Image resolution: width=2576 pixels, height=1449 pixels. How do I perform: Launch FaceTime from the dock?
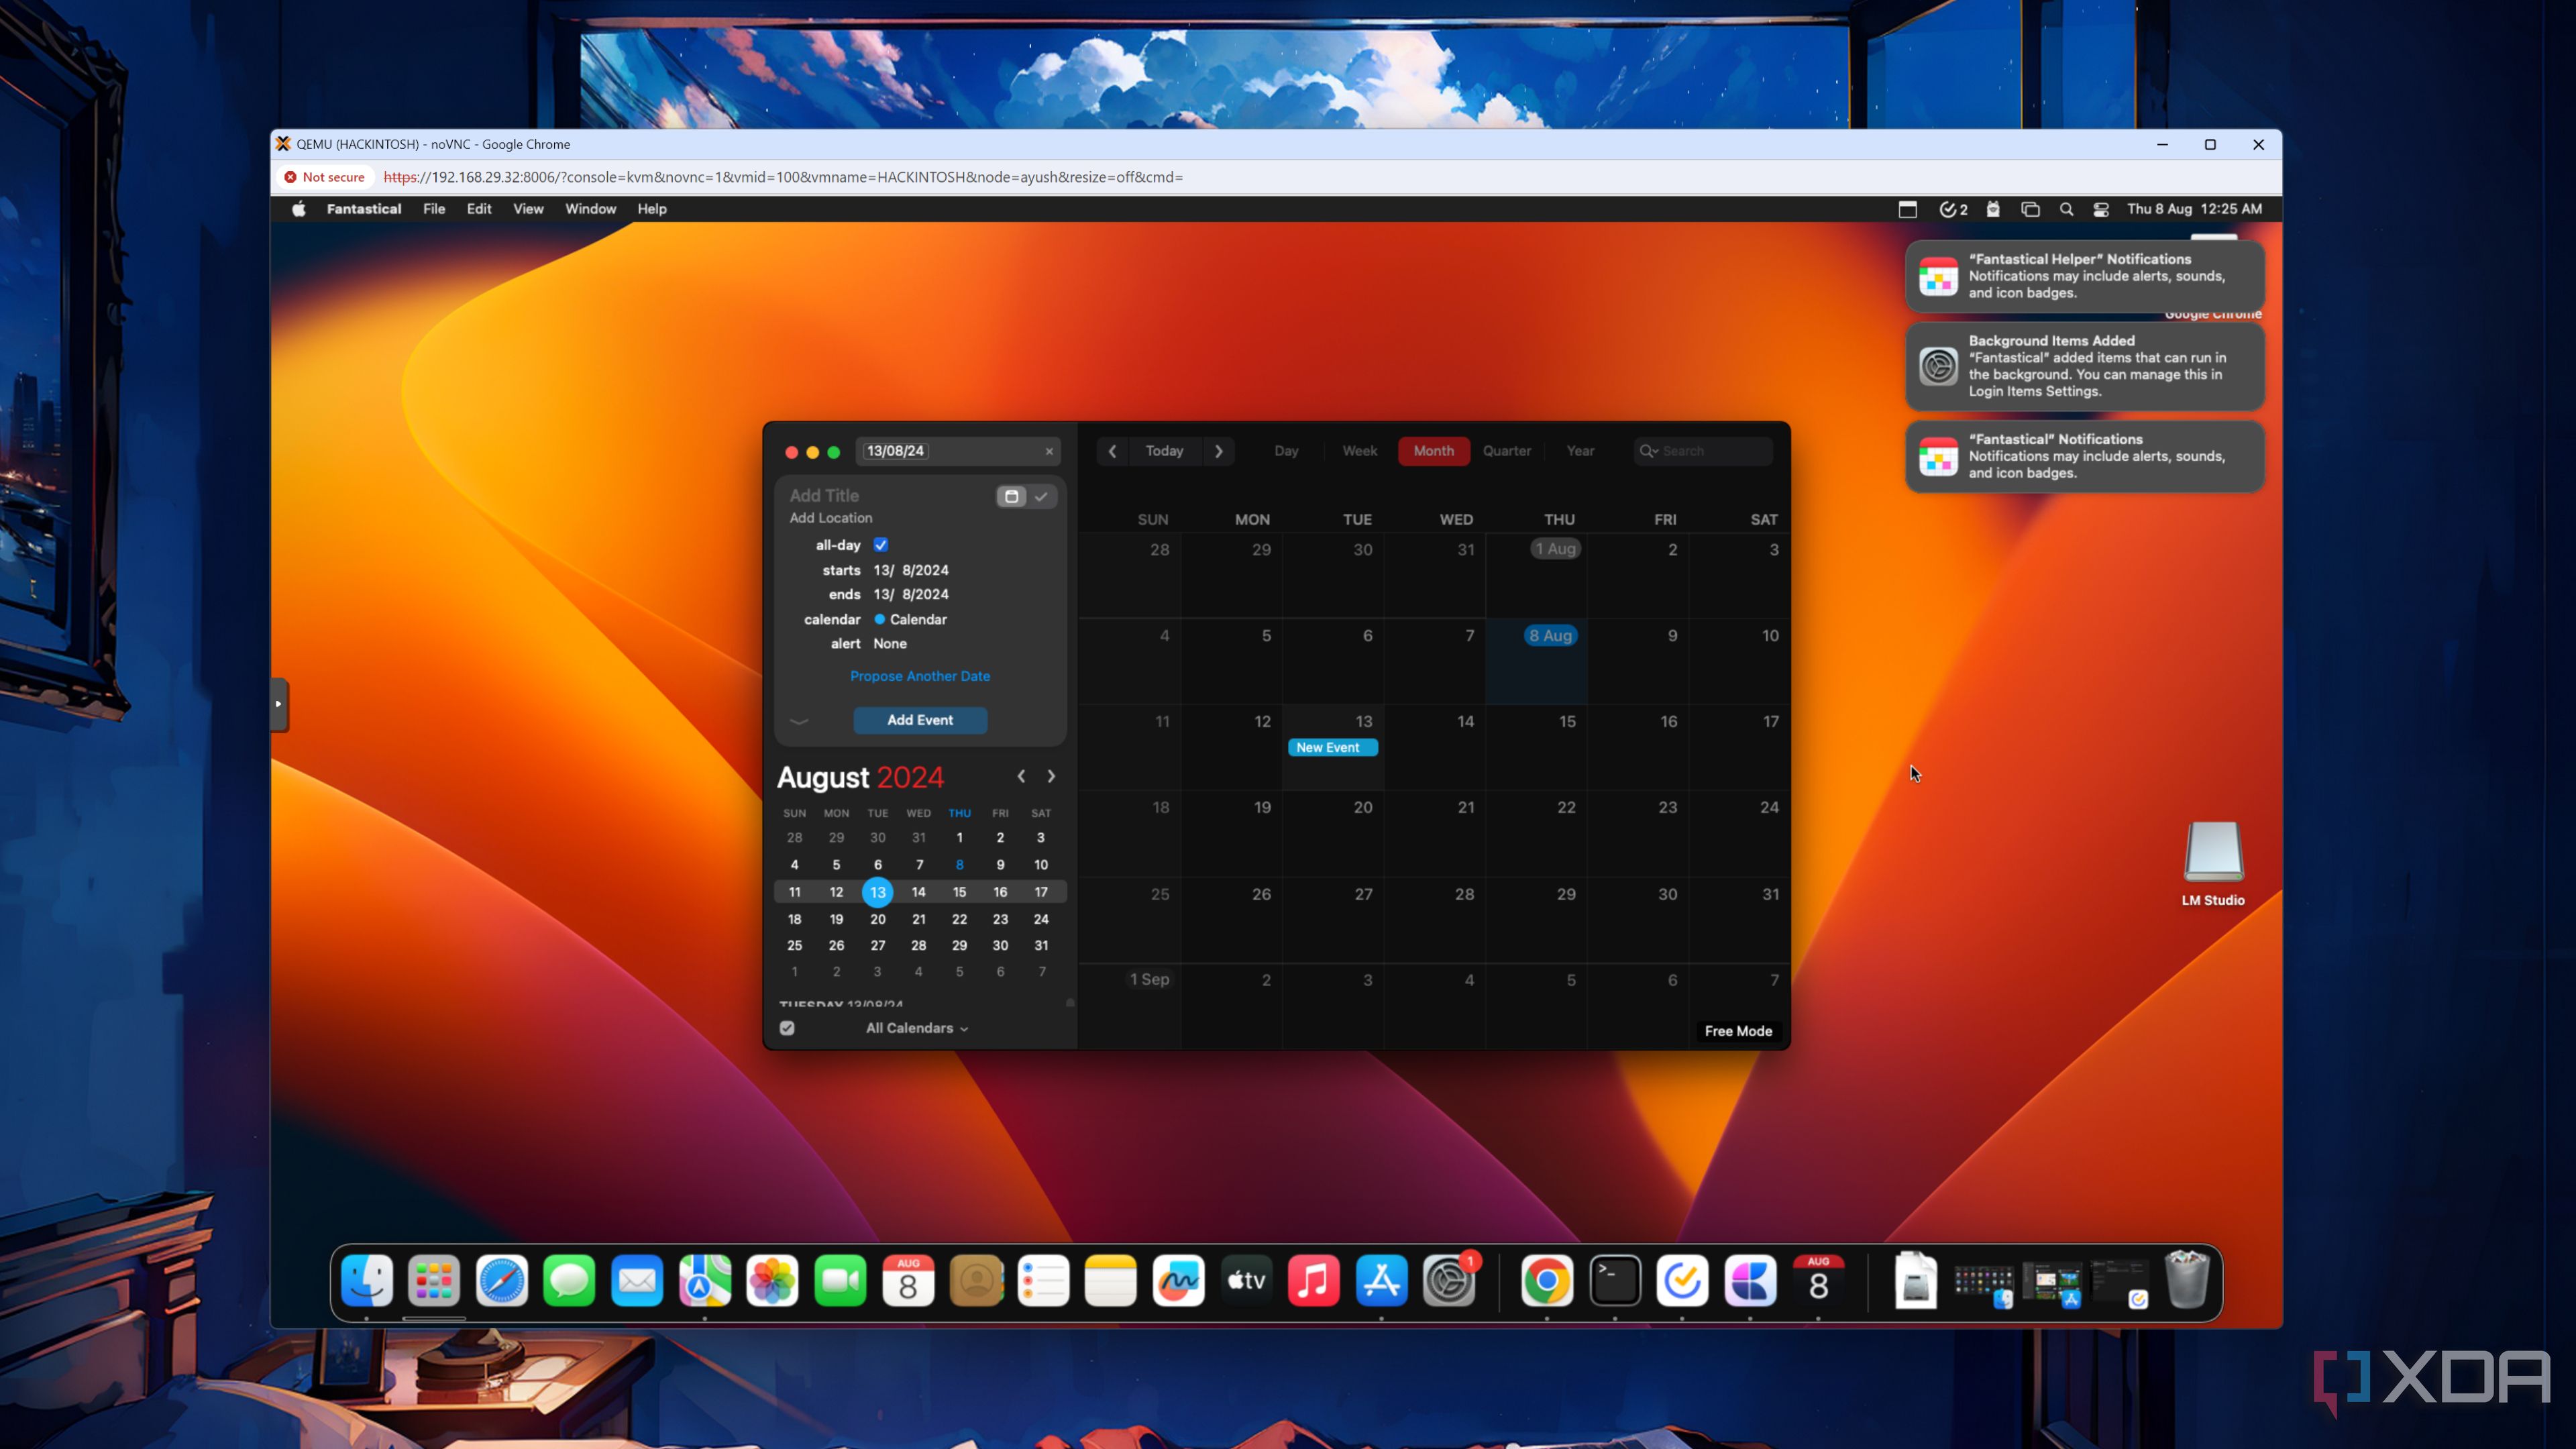point(840,1281)
